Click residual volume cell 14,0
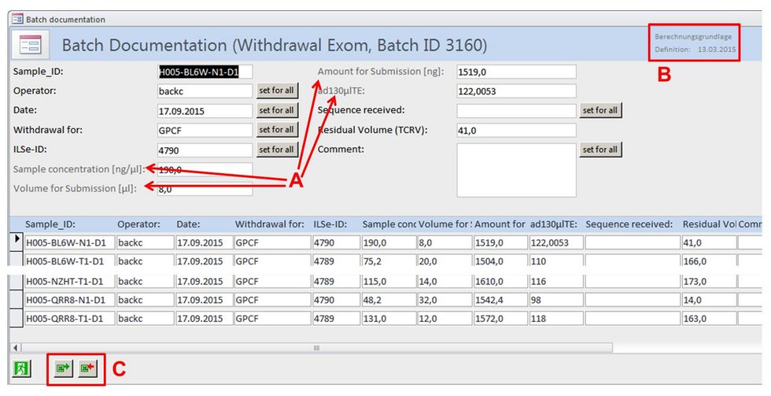771x396 pixels. 709,300
